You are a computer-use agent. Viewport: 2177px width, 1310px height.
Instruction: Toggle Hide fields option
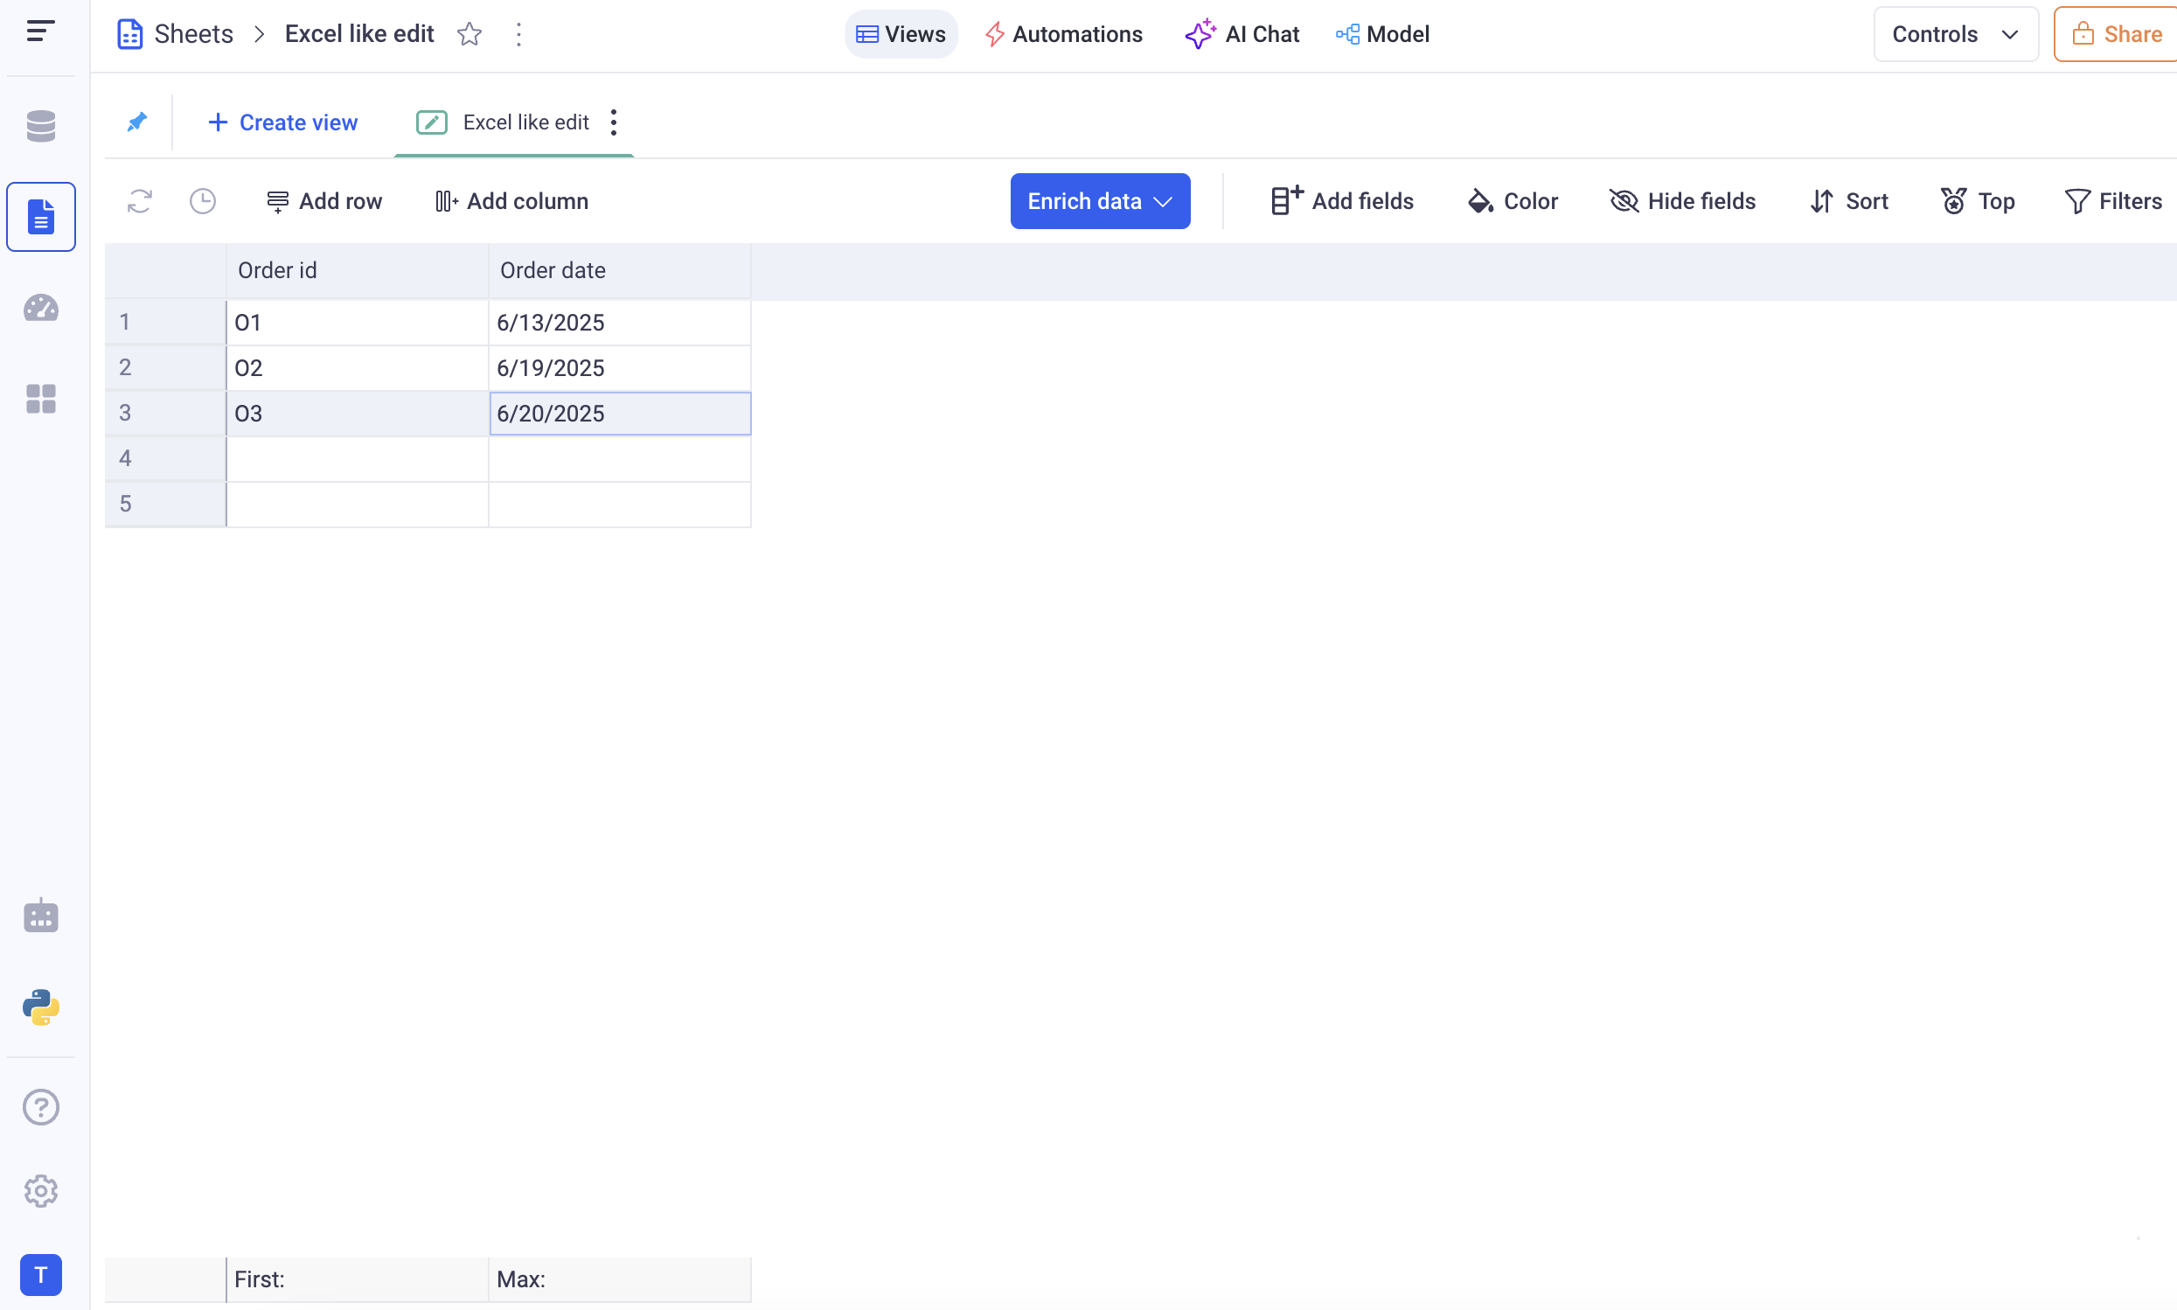point(1682,201)
